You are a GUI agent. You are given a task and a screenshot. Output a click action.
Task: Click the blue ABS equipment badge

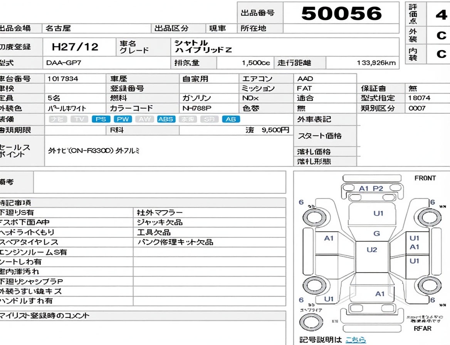(166, 119)
